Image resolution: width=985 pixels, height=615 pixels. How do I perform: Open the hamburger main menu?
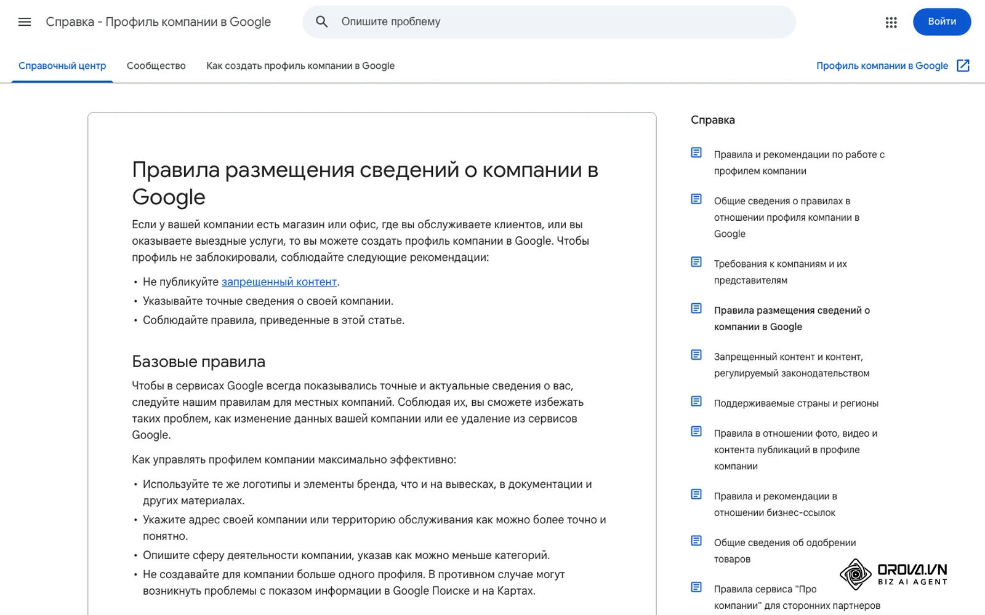pyautogui.click(x=25, y=22)
